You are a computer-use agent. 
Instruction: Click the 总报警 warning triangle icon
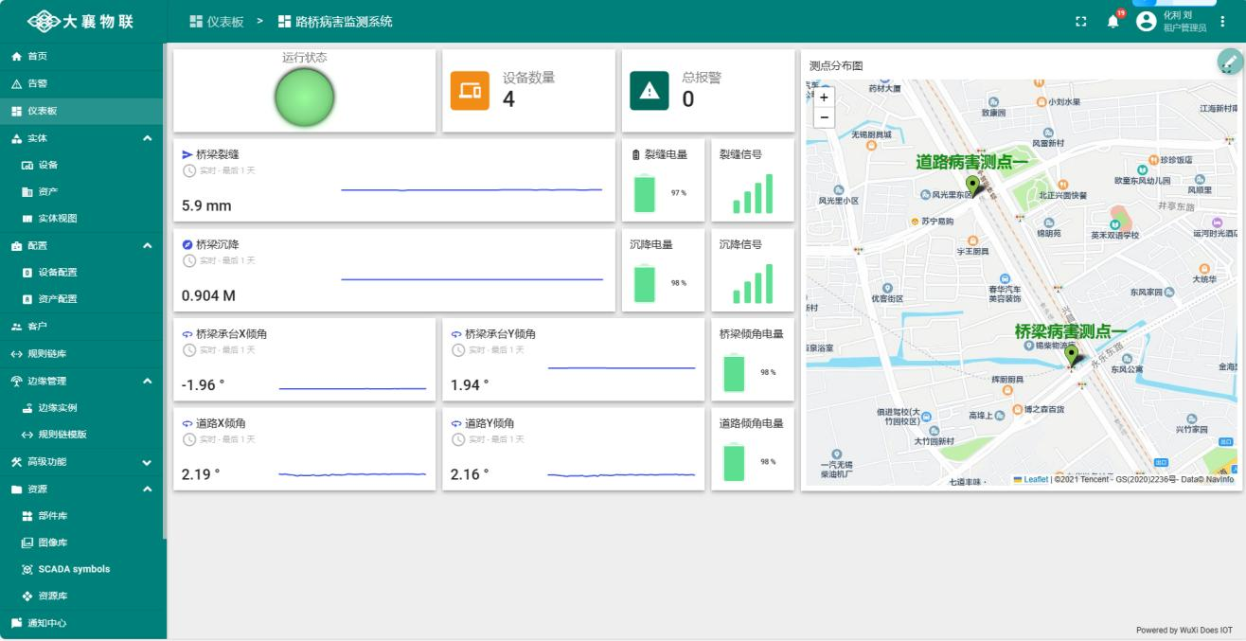650,91
